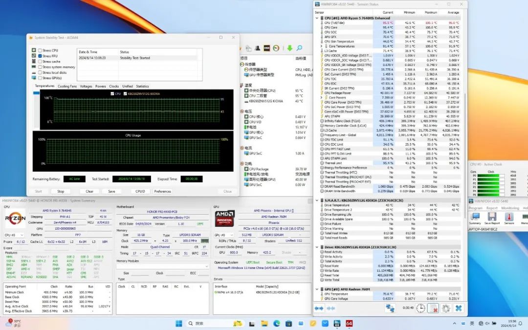Viewport: 528px width, 330px height.
Task: Click the Stop button in stability test
Action: 61,191
